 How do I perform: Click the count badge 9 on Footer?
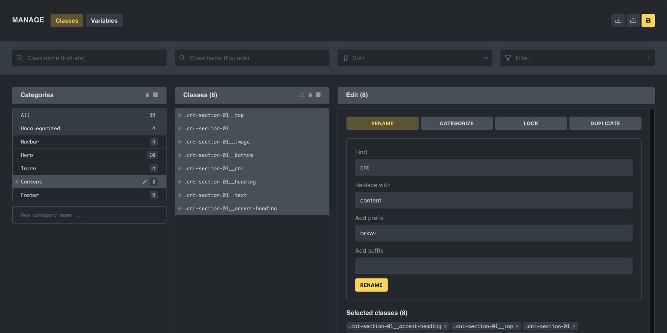click(154, 195)
